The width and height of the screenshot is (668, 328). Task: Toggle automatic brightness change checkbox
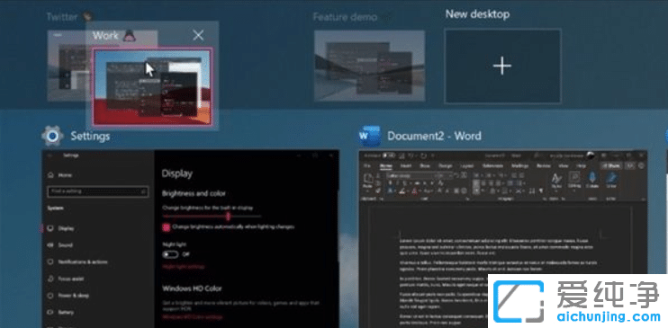point(166,227)
